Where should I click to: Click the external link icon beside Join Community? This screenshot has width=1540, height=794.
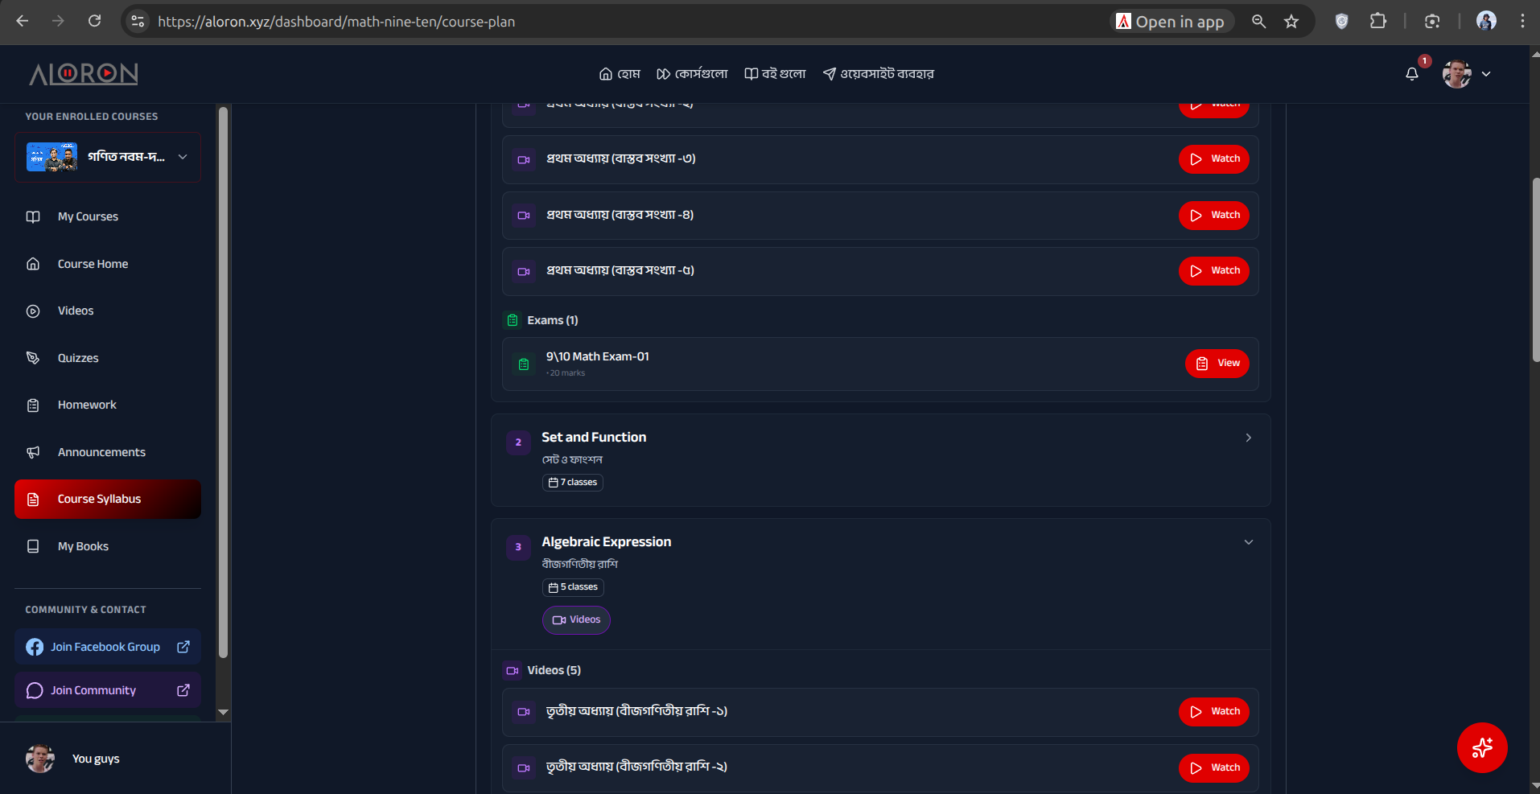(183, 690)
